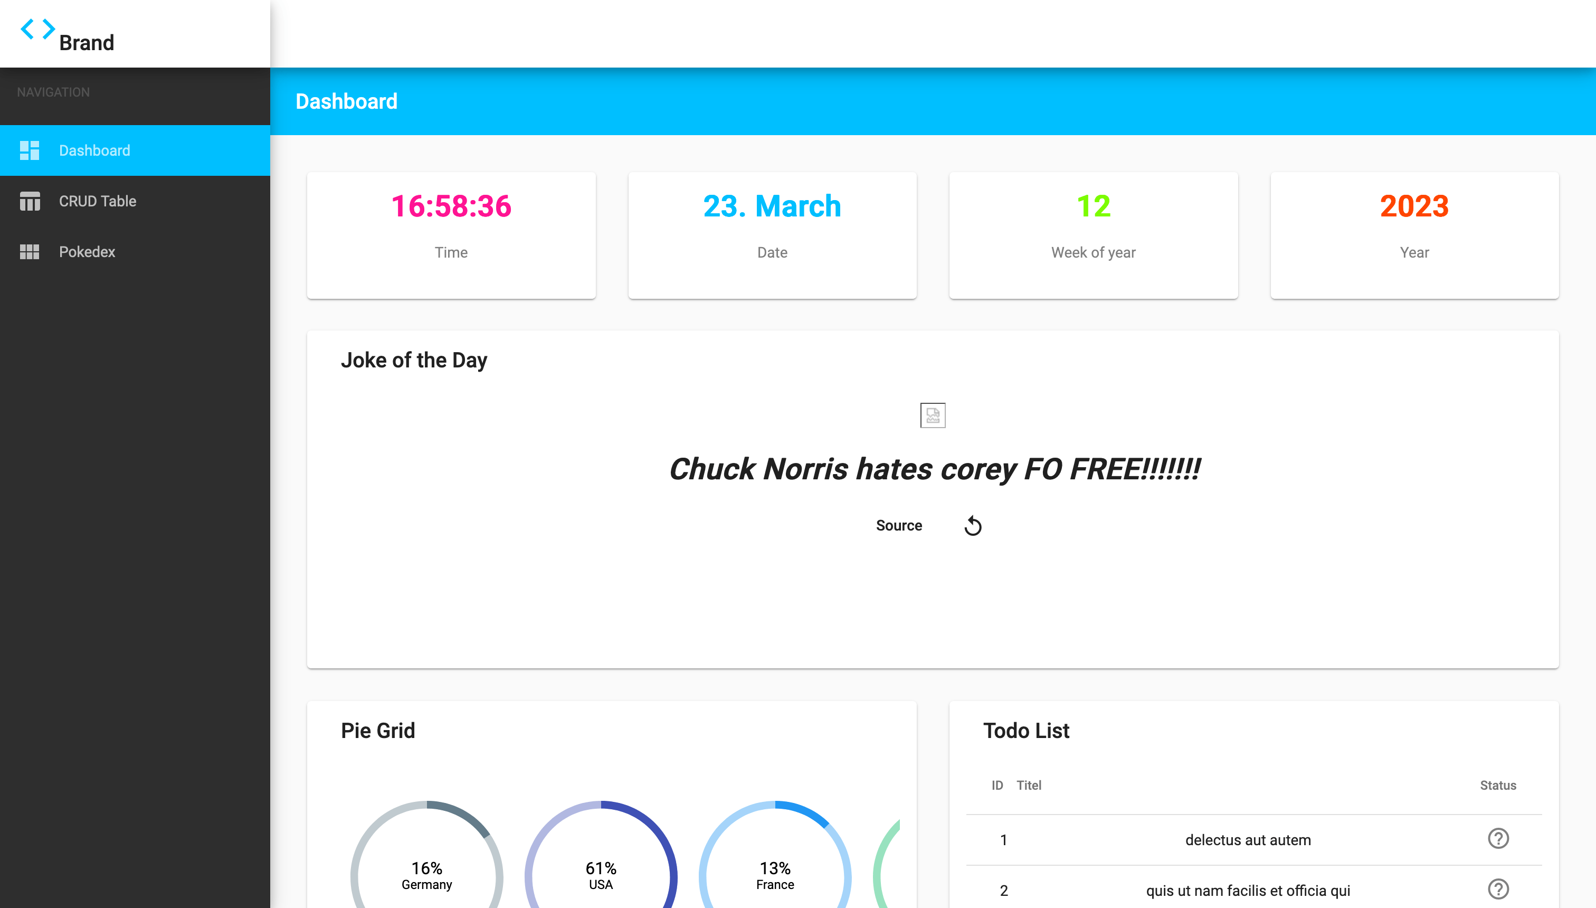Screen dimensions: 1596x908
Task: Click the France 13% pie gauge
Action: [x=775, y=874]
